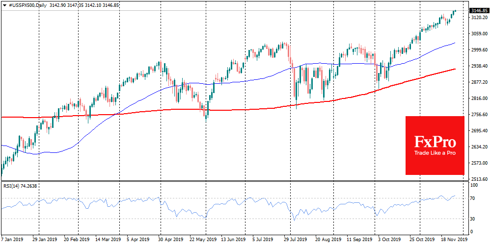Click the RSI 70 level label
This screenshot has height=245, width=491.
(473, 198)
